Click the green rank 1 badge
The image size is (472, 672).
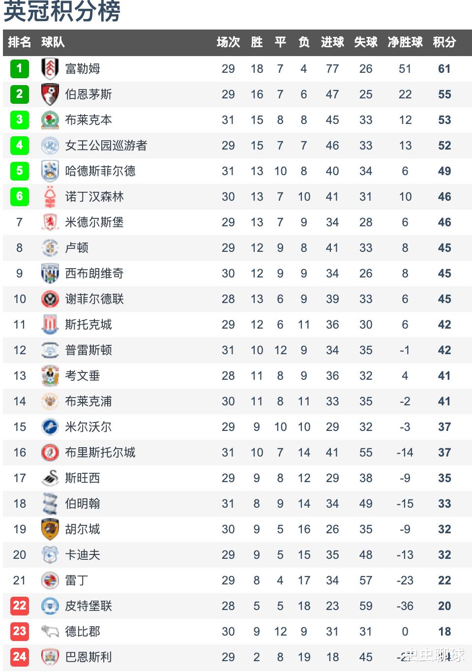(20, 69)
